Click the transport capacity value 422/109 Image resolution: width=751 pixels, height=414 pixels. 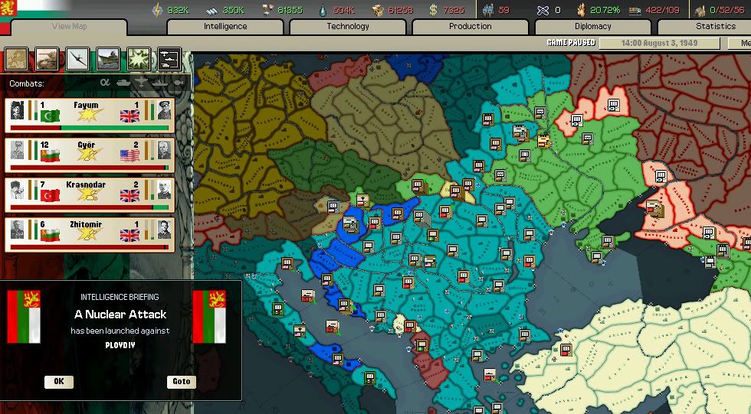[x=662, y=10]
